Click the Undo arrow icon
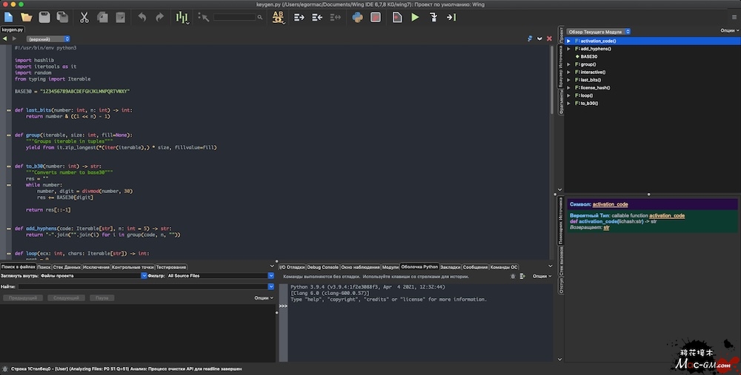 coord(142,16)
